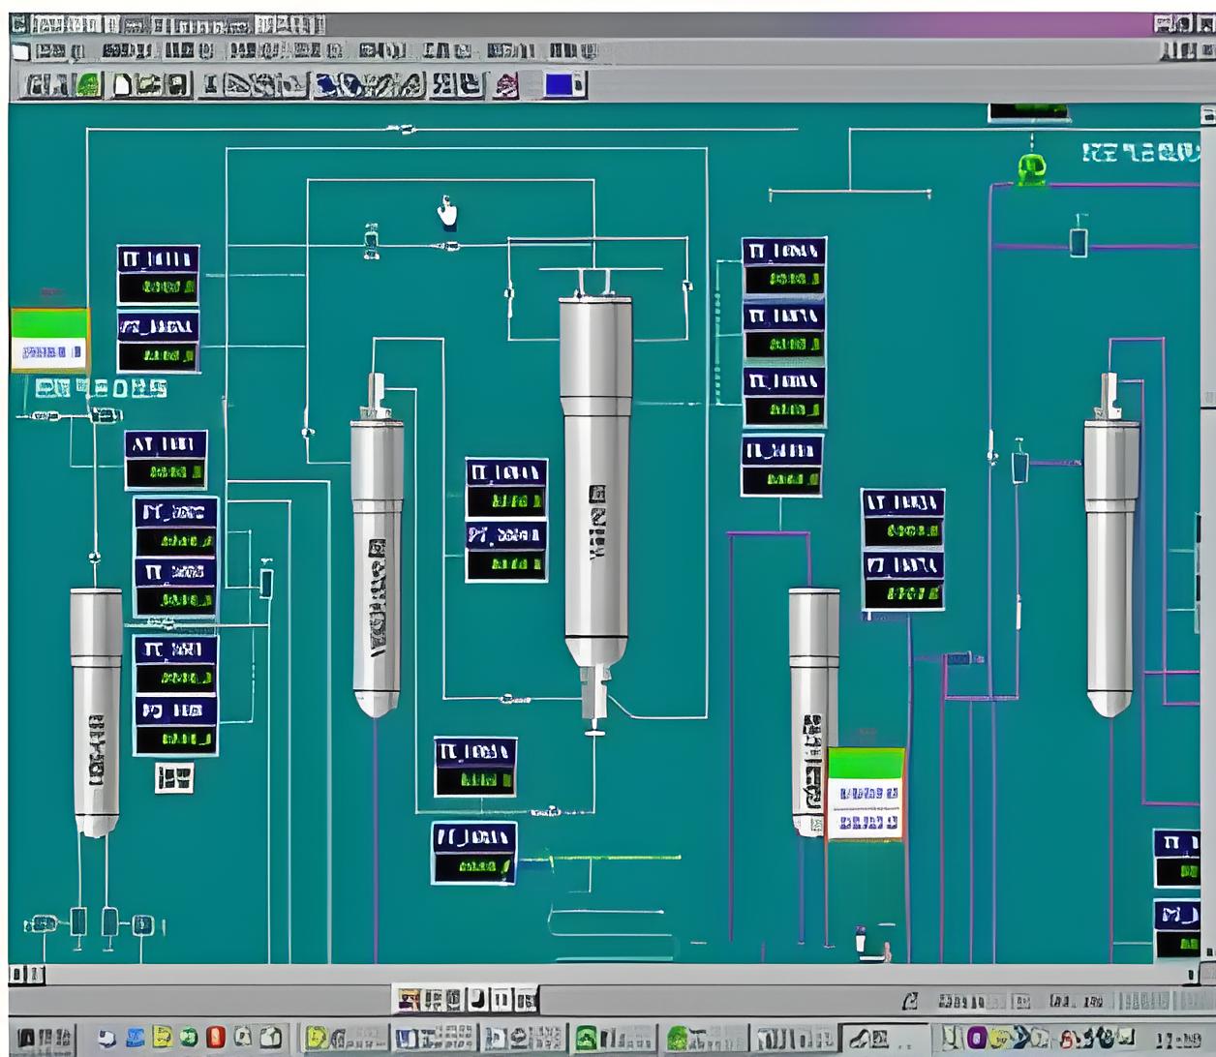Click the inline valve on the topmost pipe

[406, 129]
